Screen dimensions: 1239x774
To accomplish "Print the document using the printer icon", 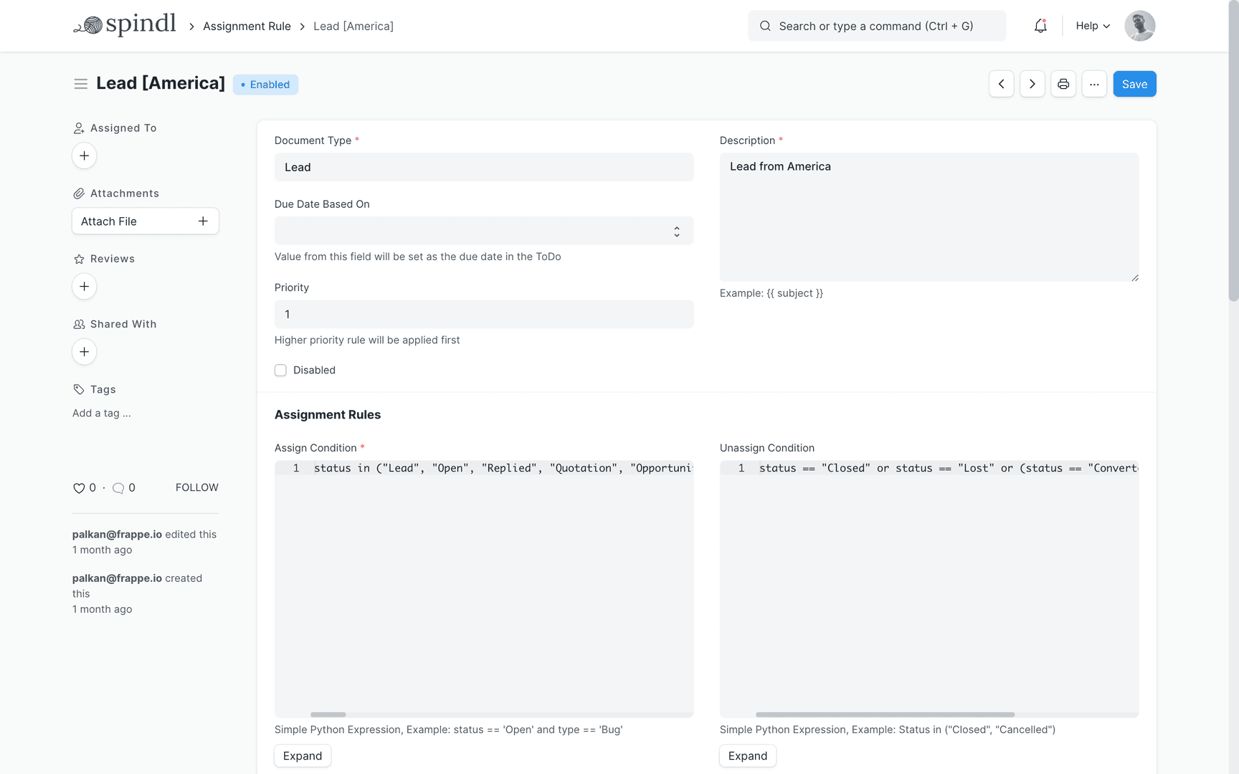I will pyautogui.click(x=1063, y=84).
